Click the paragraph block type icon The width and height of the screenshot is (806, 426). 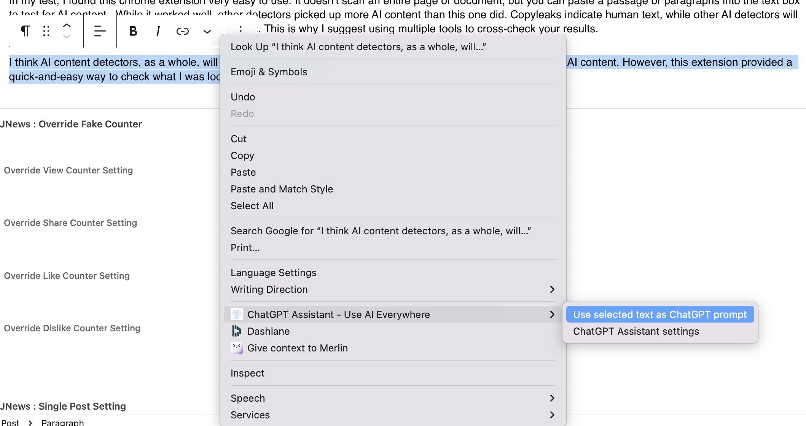pyautogui.click(x=25, y=31)
